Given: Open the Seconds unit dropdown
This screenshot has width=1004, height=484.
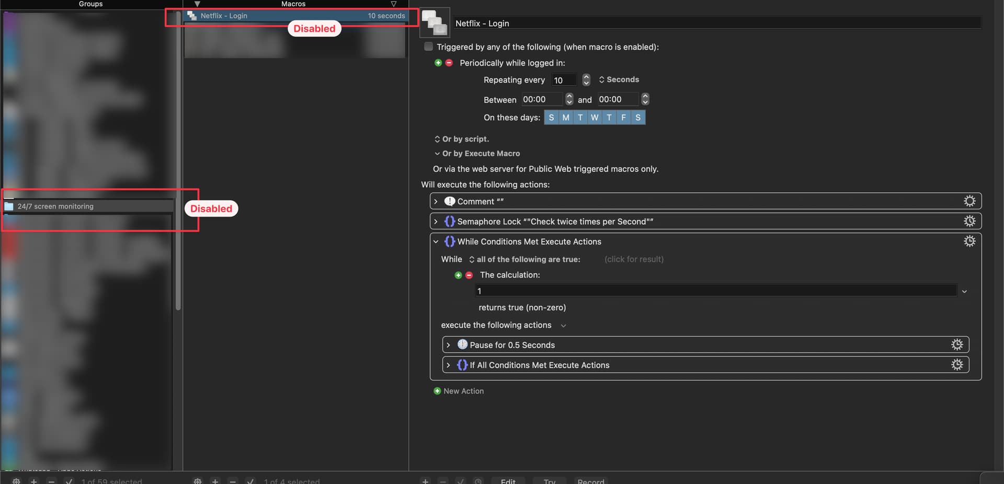Looking at the screenshot, I should [x=619, y=79].
